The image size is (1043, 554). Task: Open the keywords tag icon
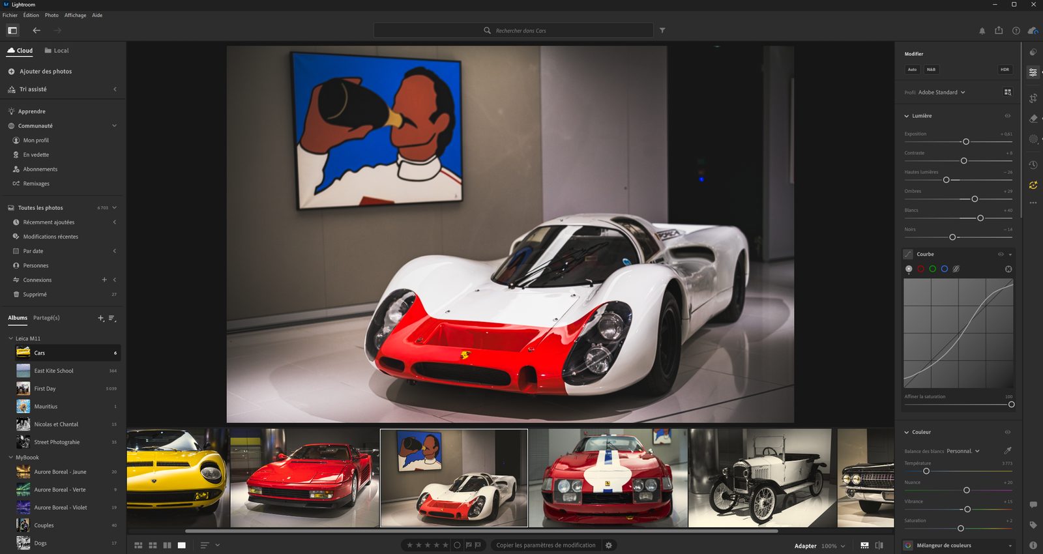click(1033, 525)
